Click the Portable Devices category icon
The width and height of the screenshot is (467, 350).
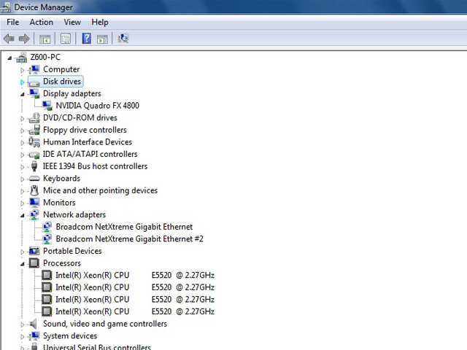(x=34, y=251)
